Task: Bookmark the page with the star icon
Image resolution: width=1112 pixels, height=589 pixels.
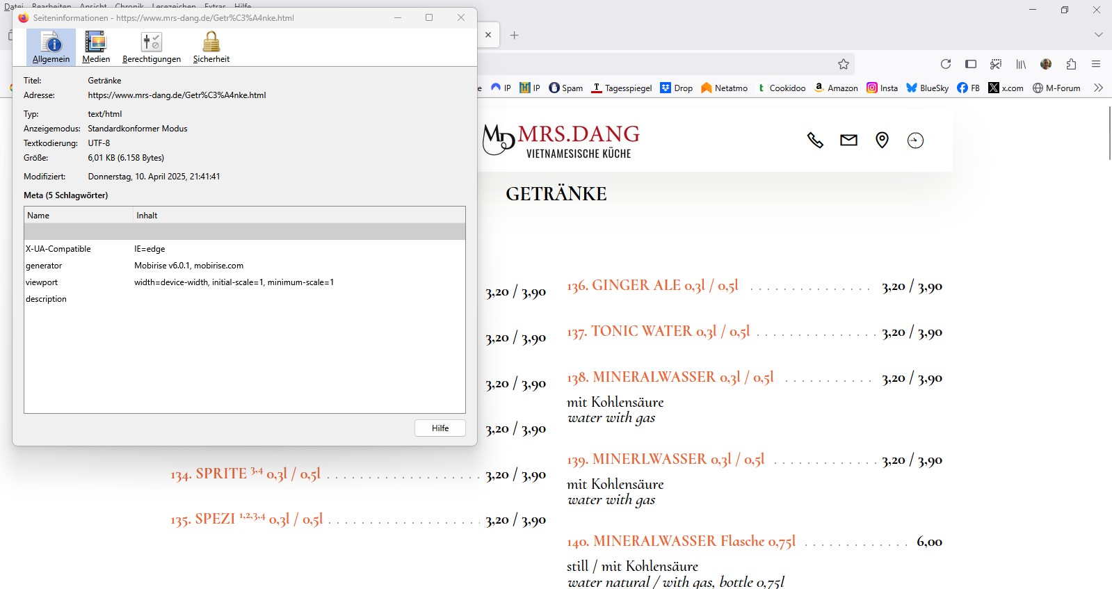Action: 844,64
